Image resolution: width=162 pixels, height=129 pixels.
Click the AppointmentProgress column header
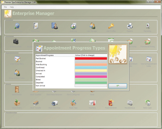point(55,55)
